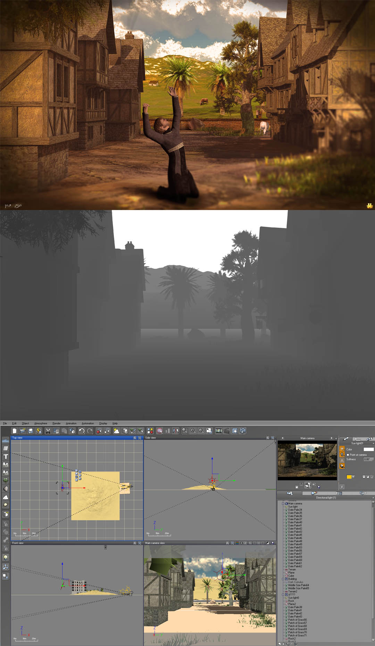Click the zoom out magnifier icon
This screenshot has height=646, width=375.
[x=201, y=431]
